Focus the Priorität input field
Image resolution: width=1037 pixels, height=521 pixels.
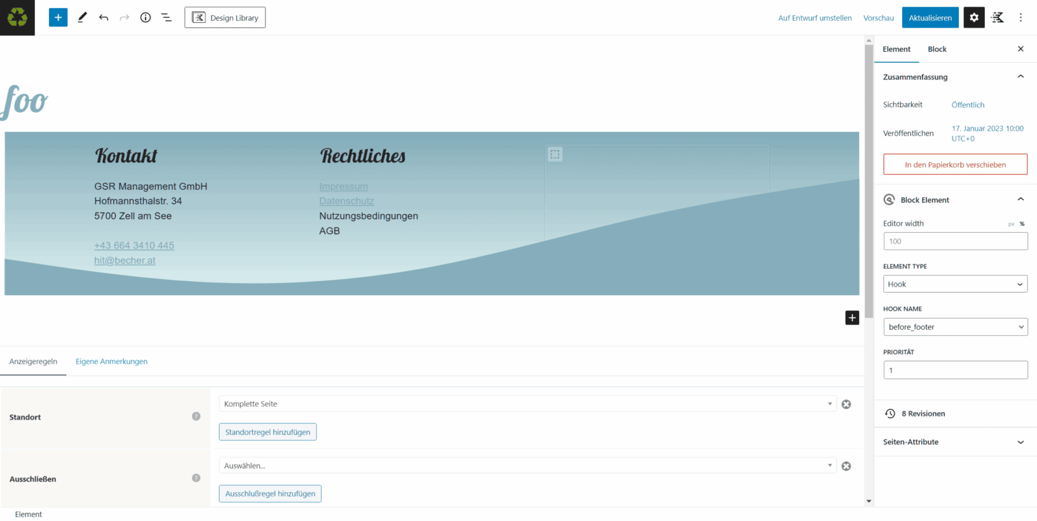coord(955,370)
